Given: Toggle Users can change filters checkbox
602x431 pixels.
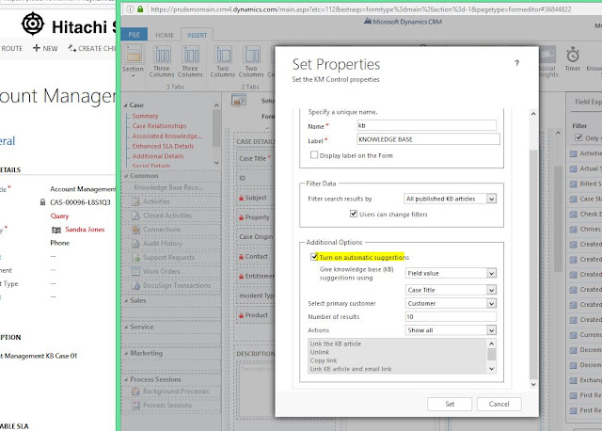Looking at the screenshot, I should 354,214.
